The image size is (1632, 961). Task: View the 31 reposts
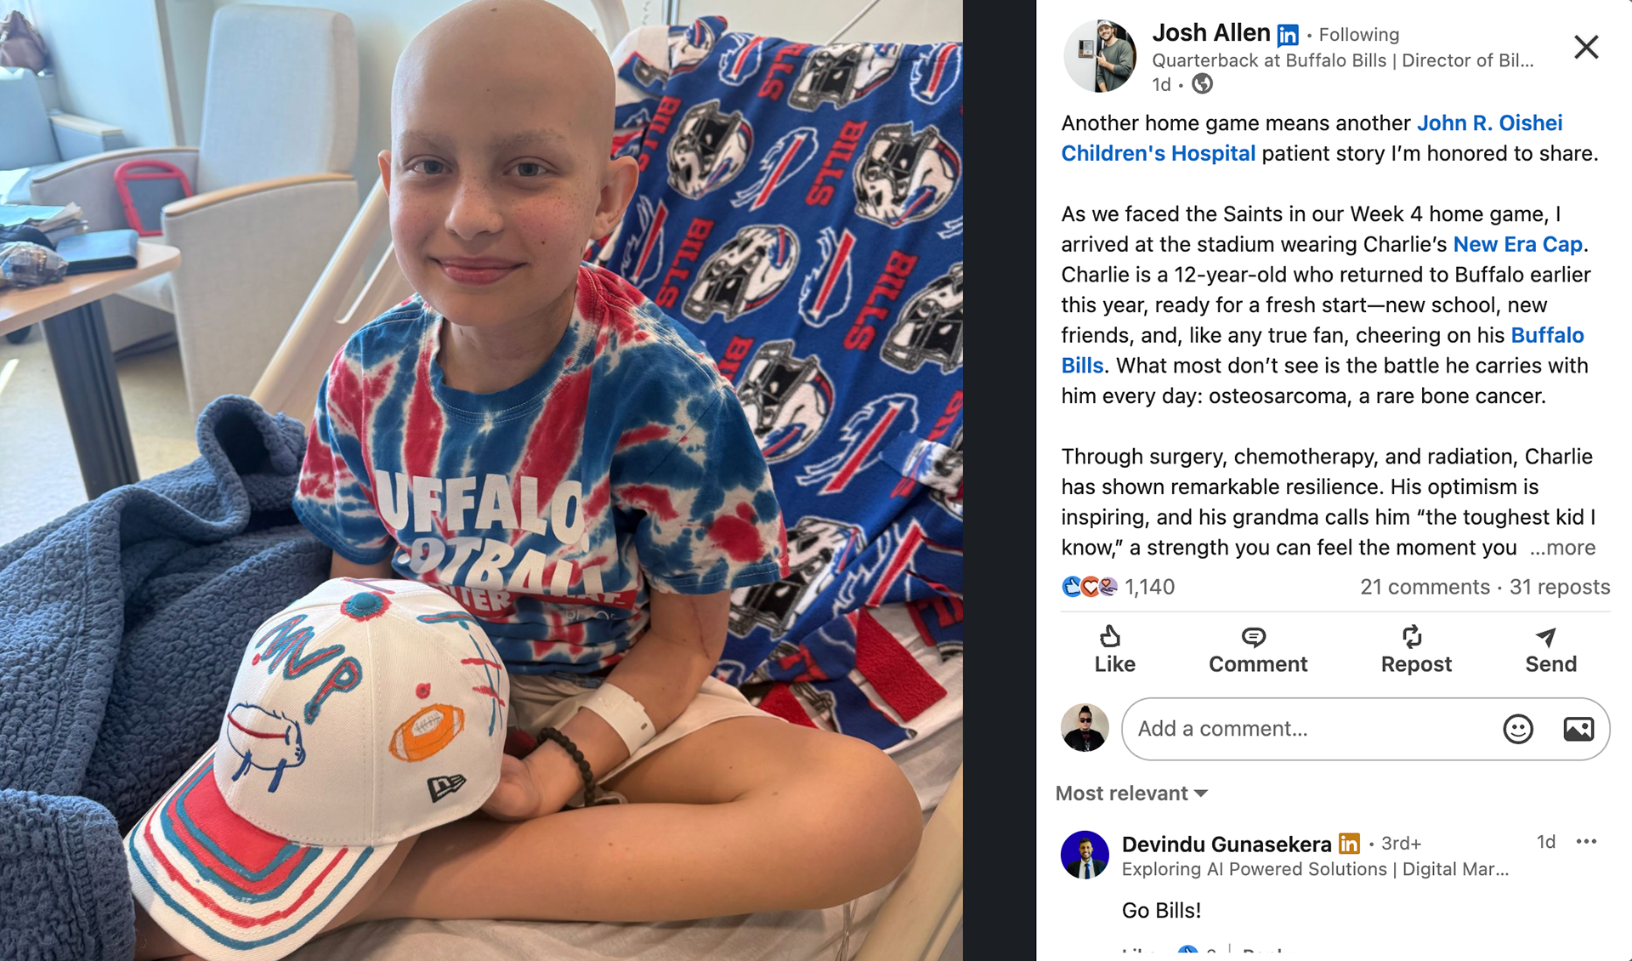tap(1560, 587)
